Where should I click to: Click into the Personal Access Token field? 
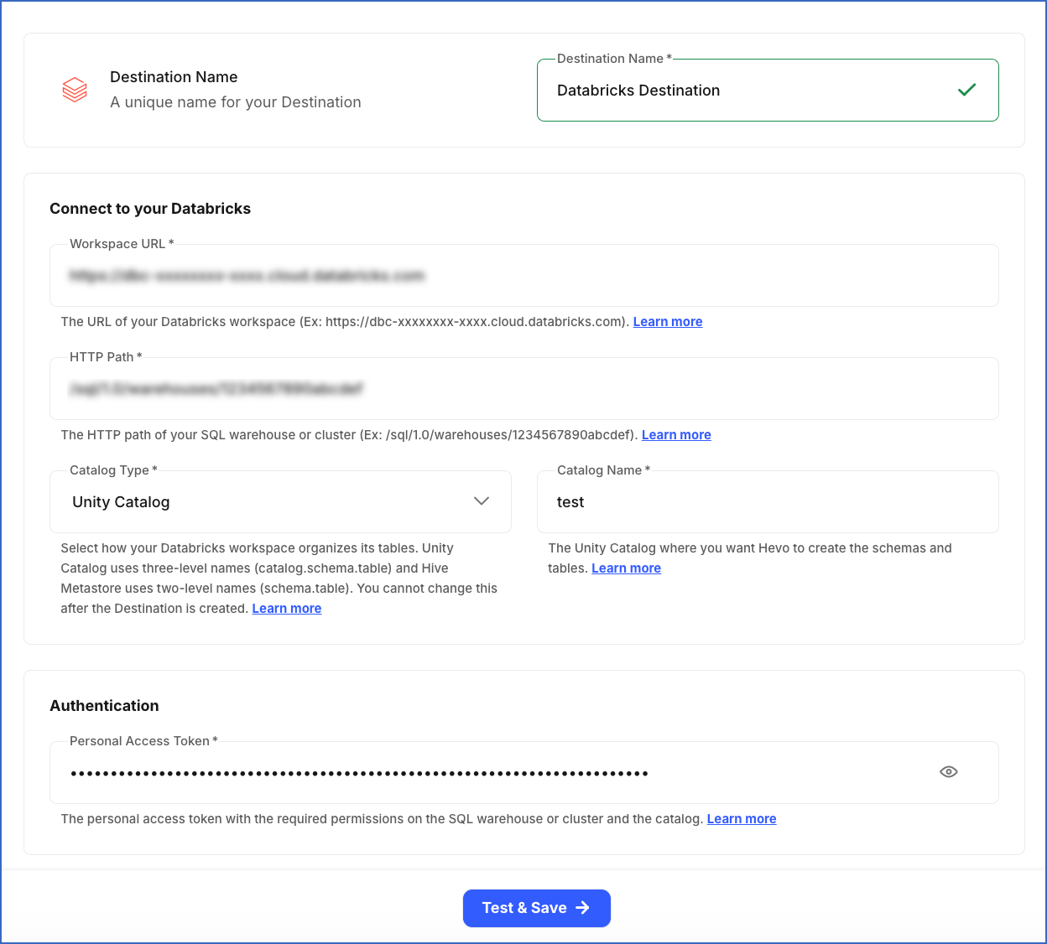tap(524, 772)
